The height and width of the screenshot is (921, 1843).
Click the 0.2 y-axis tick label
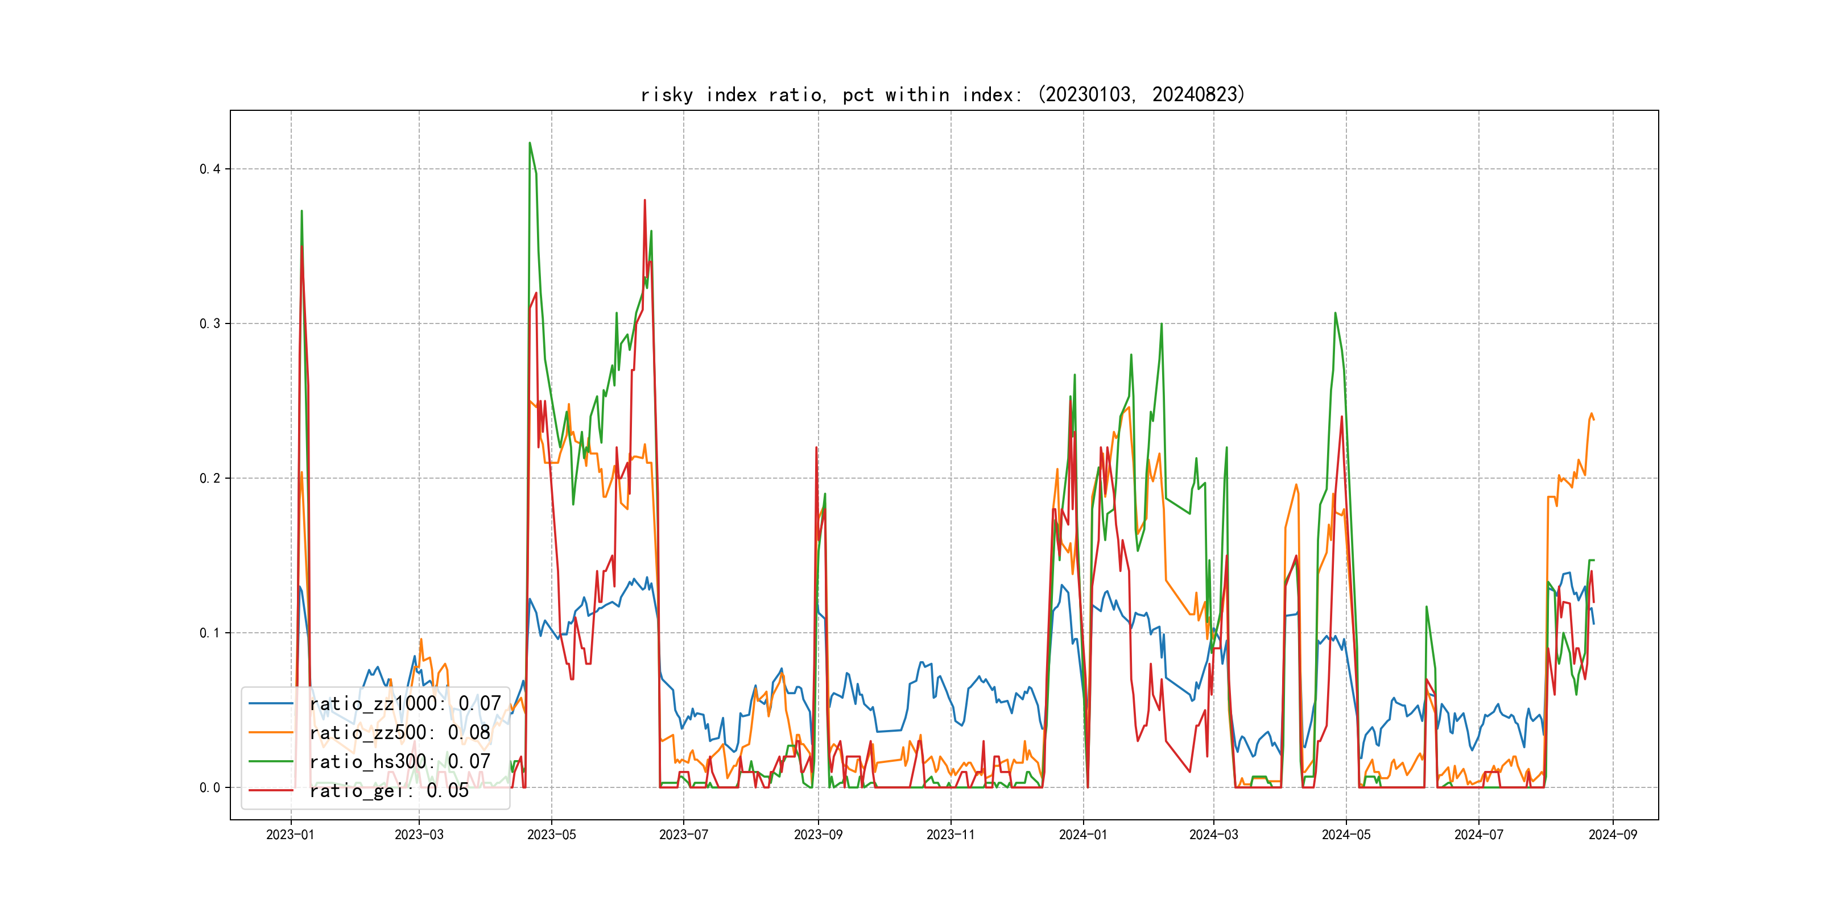click(210, 478)
